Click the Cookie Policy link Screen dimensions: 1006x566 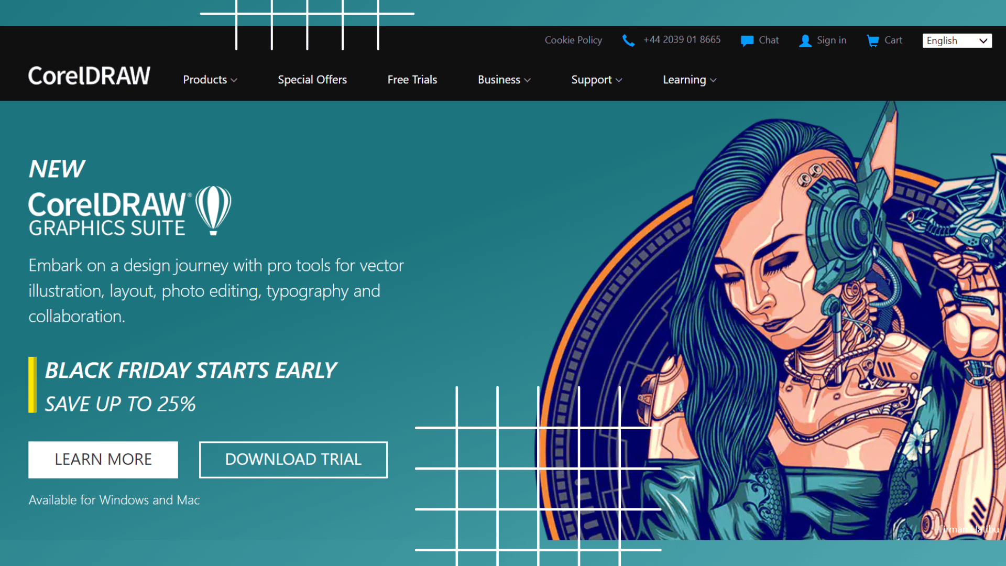(574, 40)
